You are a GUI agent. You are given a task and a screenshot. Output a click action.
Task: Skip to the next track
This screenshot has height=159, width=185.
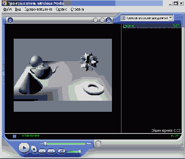coord(51,151)
